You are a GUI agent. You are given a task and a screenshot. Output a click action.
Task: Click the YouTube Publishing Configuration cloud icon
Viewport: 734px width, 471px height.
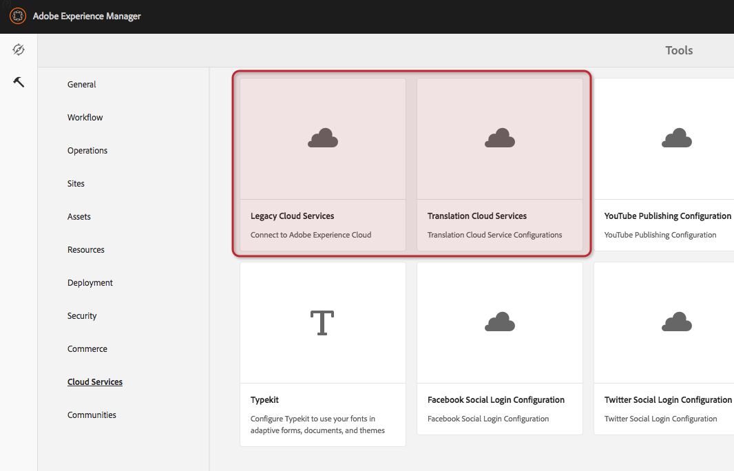click(677, 138)
